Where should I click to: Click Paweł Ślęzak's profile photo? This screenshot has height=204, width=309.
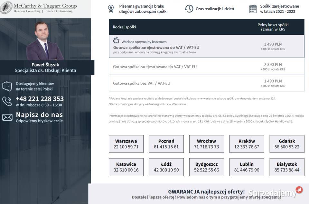(44, 42)
